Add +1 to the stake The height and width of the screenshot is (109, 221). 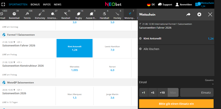pyautogui.click(x=144, y=92)
